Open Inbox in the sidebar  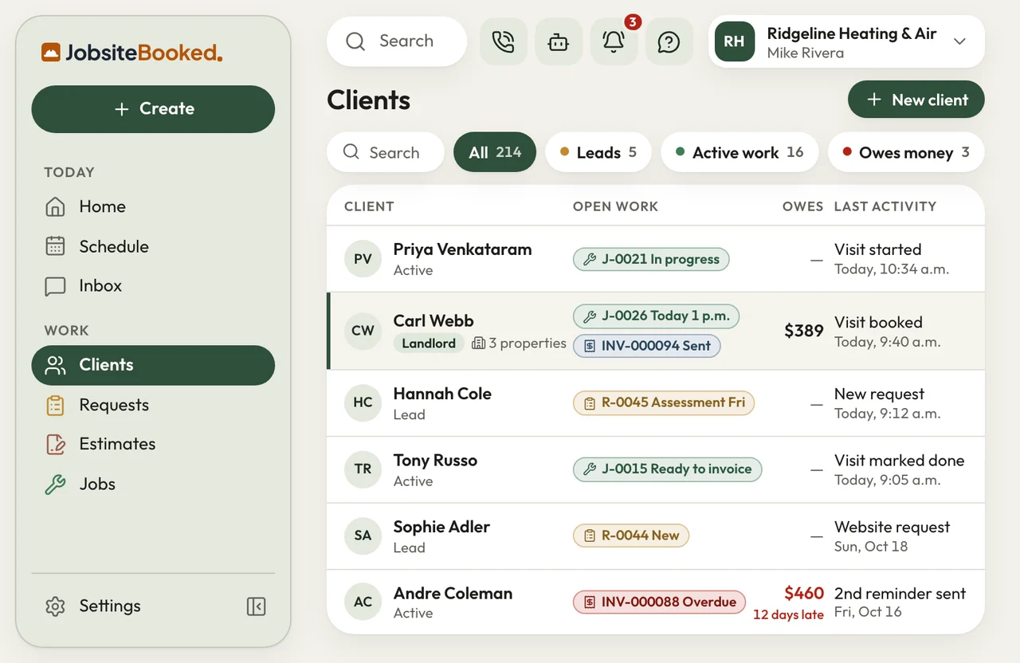[x=153, y=286]
